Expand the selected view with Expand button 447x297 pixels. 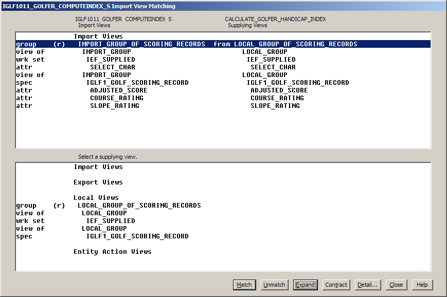pyautogui.click(x=305, y=285)
